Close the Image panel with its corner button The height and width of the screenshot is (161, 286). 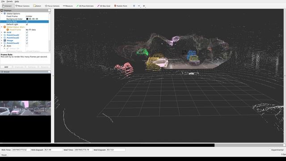pyautogui.click(x=49, y=72)
